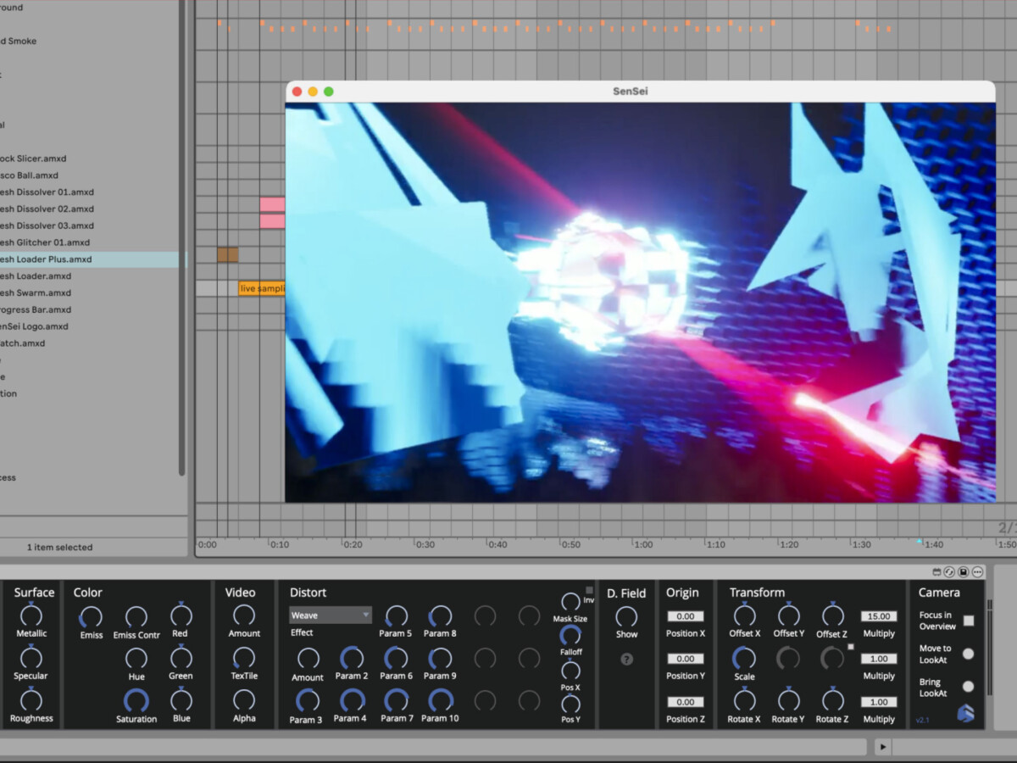
Task: Click the Offset multiply field showing 15.00
Action: (x=879, y=616)
